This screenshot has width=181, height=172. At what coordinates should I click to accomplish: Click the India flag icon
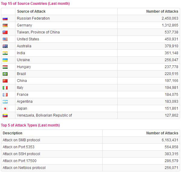tap(5, 53)
